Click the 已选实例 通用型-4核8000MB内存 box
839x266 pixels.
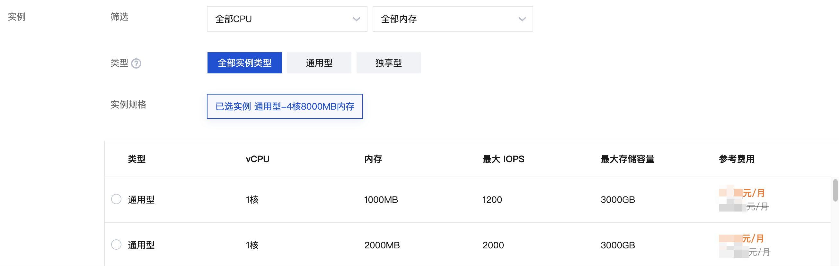285,106
